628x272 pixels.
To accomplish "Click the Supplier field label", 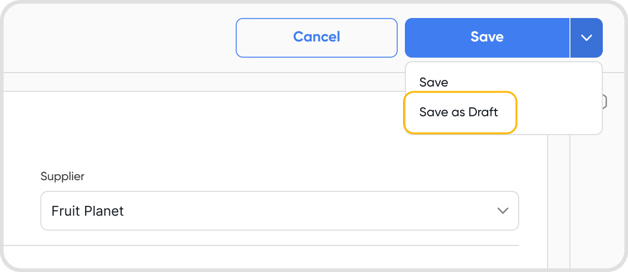I will pyautogui.click(x=62, y=177).
